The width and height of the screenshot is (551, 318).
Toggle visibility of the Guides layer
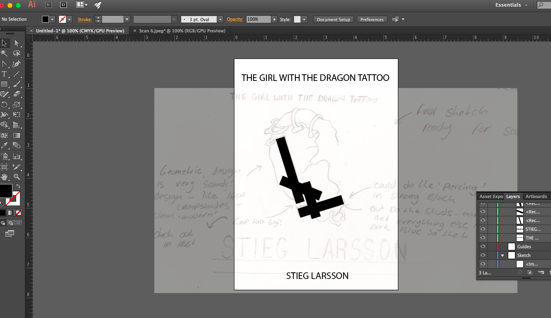(483, 247)
